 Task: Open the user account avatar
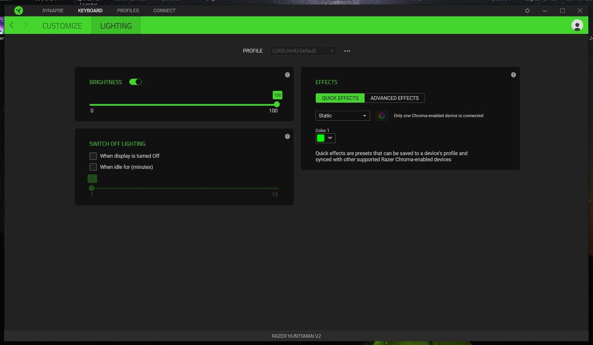coord(577,26)
